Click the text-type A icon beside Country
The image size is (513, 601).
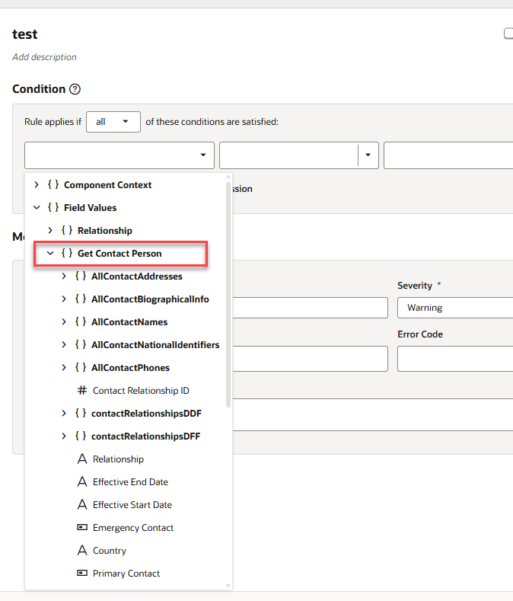click(x=82, y=551)
